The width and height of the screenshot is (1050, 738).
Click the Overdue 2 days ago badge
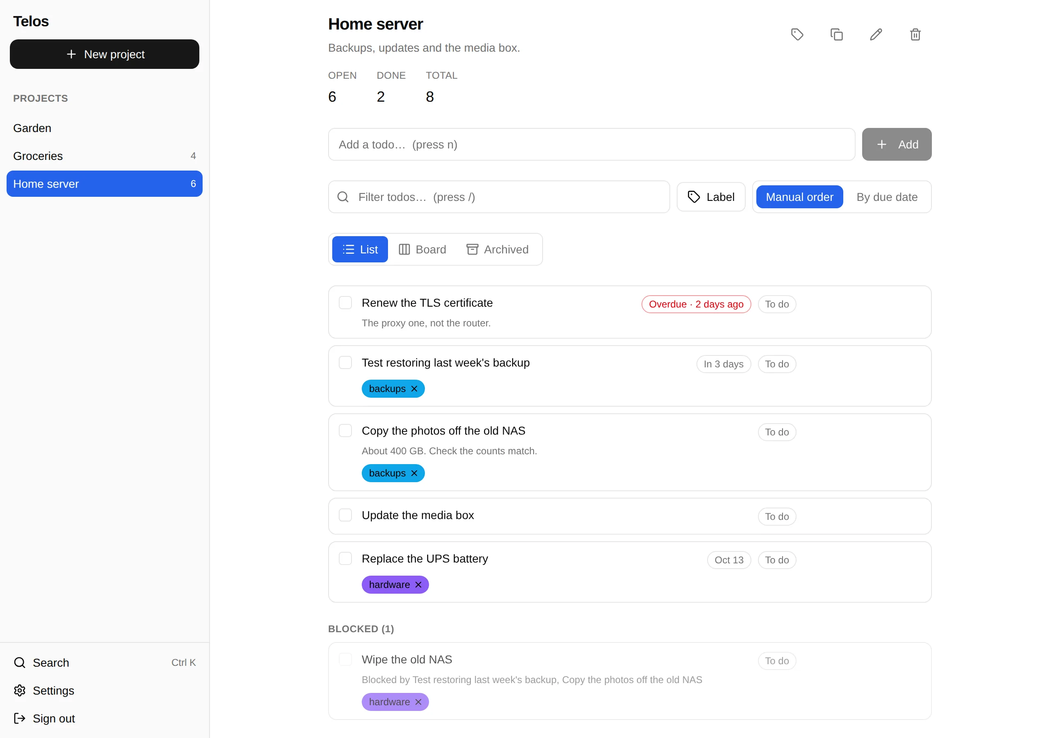[696, 304]
